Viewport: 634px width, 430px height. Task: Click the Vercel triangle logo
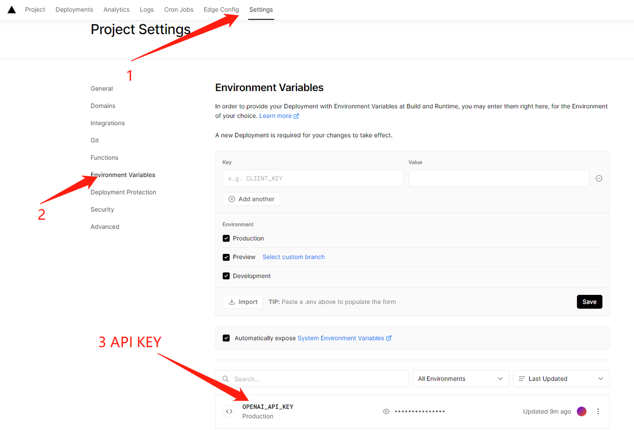11,9
